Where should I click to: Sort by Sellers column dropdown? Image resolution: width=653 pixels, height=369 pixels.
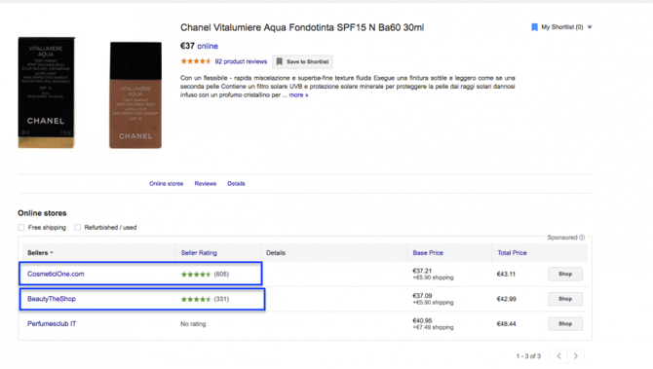point(40,253)
